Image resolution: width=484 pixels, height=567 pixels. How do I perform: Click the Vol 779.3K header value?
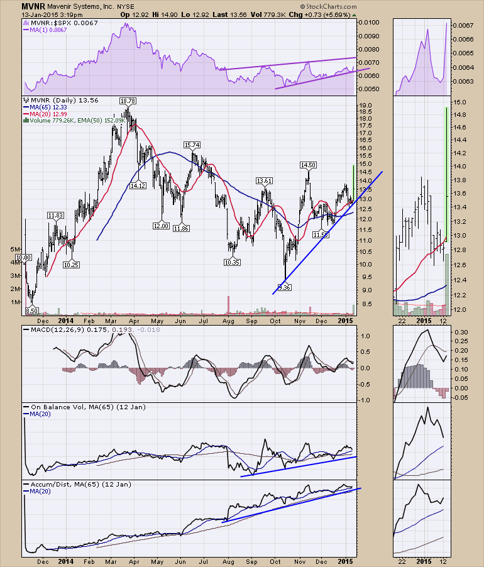click(x=267, y=15)
